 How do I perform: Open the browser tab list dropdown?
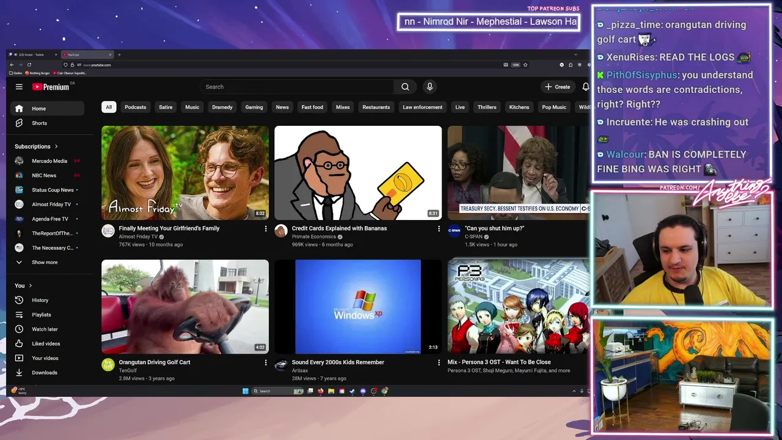coord(575,54)
